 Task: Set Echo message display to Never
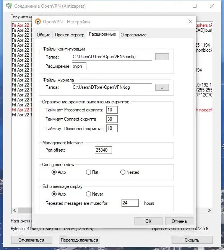(94, 194)
